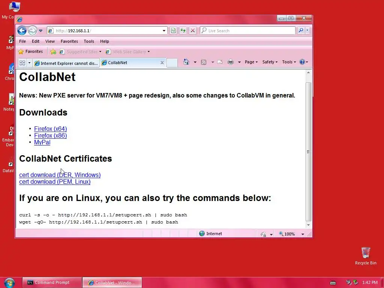Screen dimensions: 384x288
Task: Open the Page command bar menu
Action: click(251, 62)
